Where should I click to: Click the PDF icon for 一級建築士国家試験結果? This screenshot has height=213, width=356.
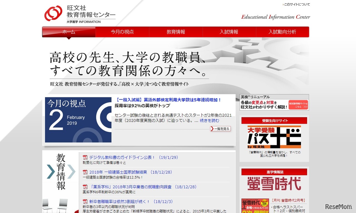click(x=85, y=172)
